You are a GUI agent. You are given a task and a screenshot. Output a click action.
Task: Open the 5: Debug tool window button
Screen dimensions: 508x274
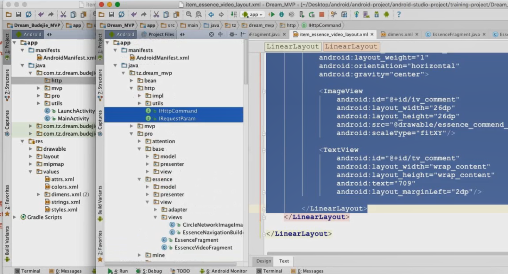tap(148, 271)
